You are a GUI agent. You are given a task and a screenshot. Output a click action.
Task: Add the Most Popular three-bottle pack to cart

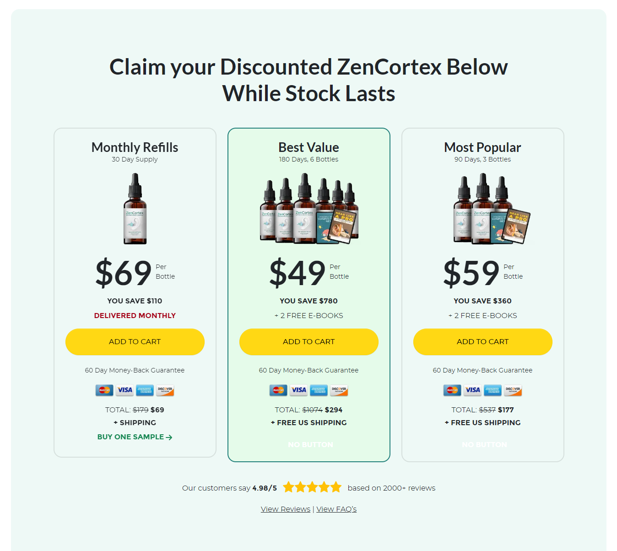tap(483, 342)
